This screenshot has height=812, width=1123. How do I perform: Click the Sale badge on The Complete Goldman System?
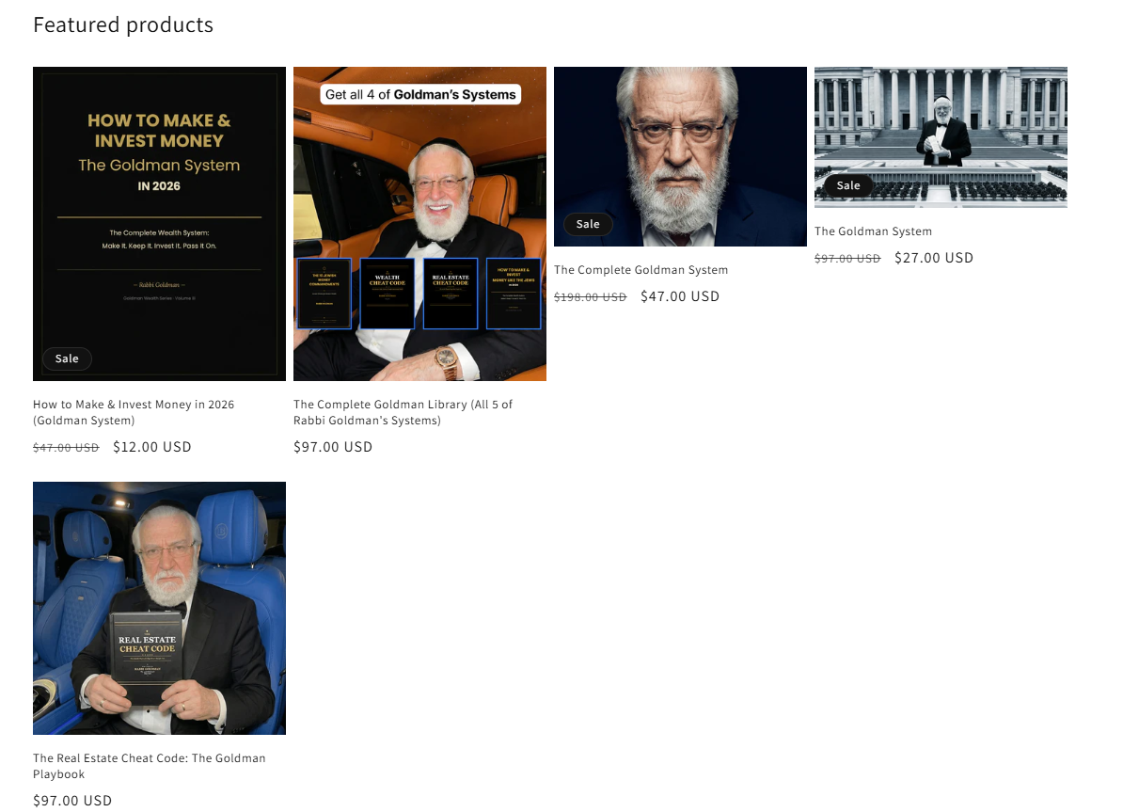click(588, 224)
